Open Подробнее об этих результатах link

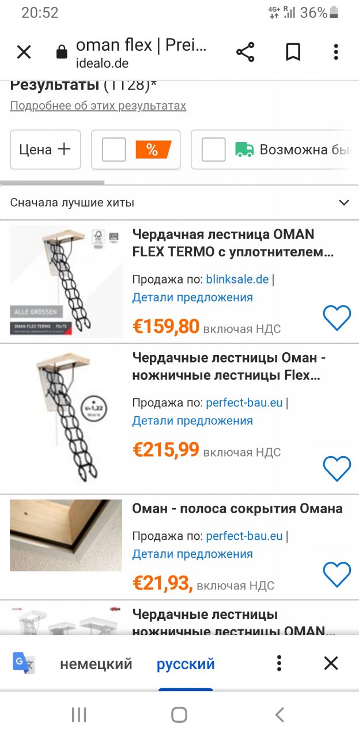(98, 106)
